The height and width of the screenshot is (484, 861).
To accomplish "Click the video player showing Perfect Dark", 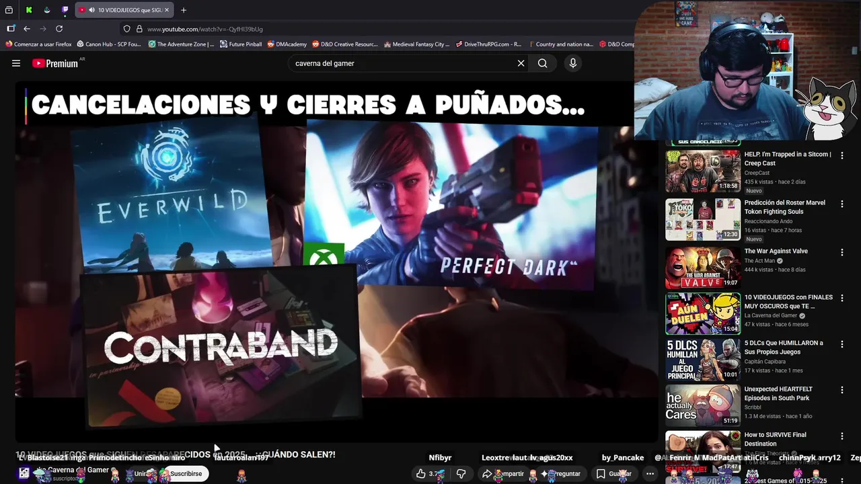I will pyautogui.click(x=336, y=262).
